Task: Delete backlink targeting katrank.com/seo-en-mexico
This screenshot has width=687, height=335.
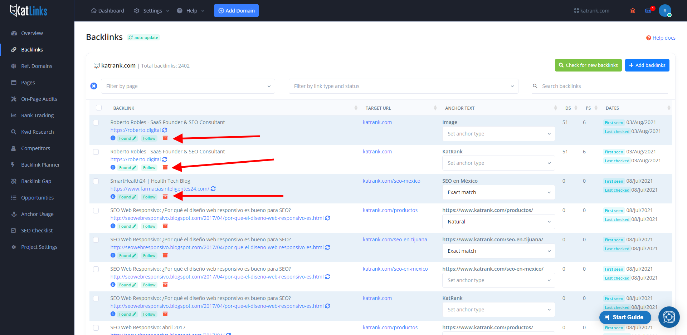Action: (x=165, y=285)
